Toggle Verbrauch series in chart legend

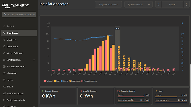click(x=48, y=81)
